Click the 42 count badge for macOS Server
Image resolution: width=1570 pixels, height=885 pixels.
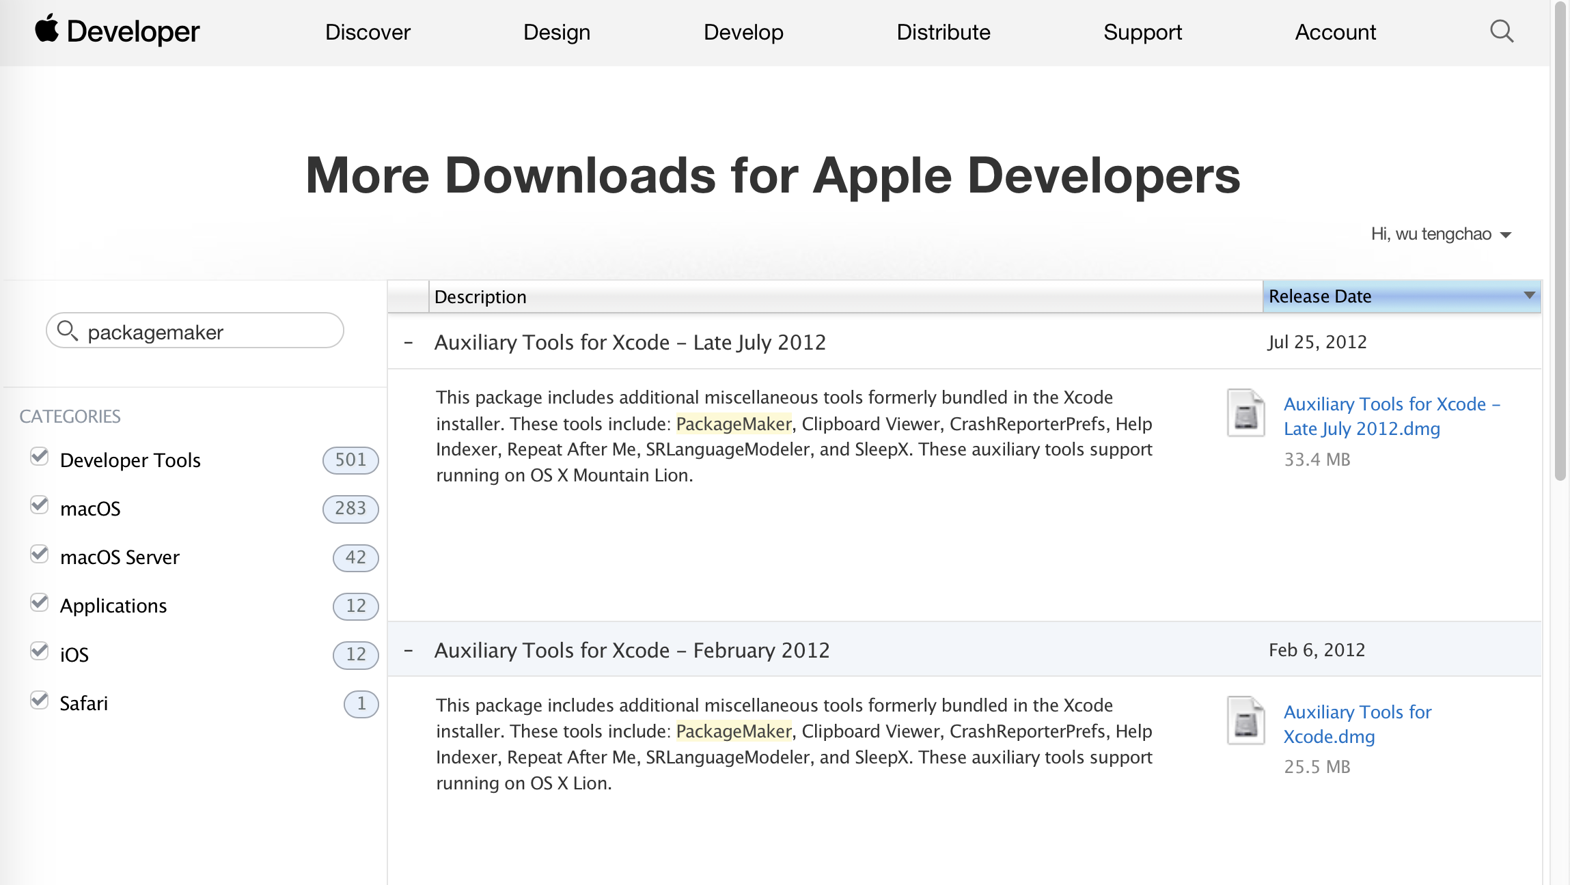355,557
